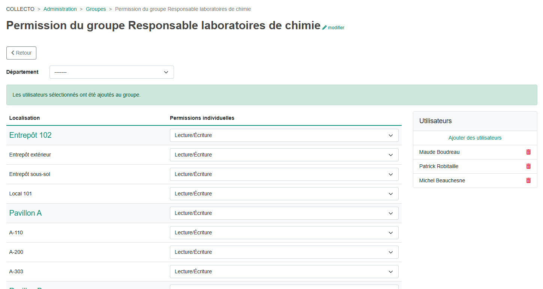This screenshot has width=543, height=289.
Task: Click trash icon beside Michel Beauchesne
Action: click(x=528, y=180)
